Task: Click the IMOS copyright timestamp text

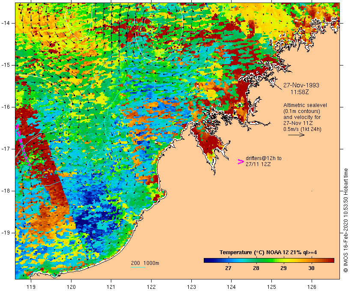Action: coord(346,220)
